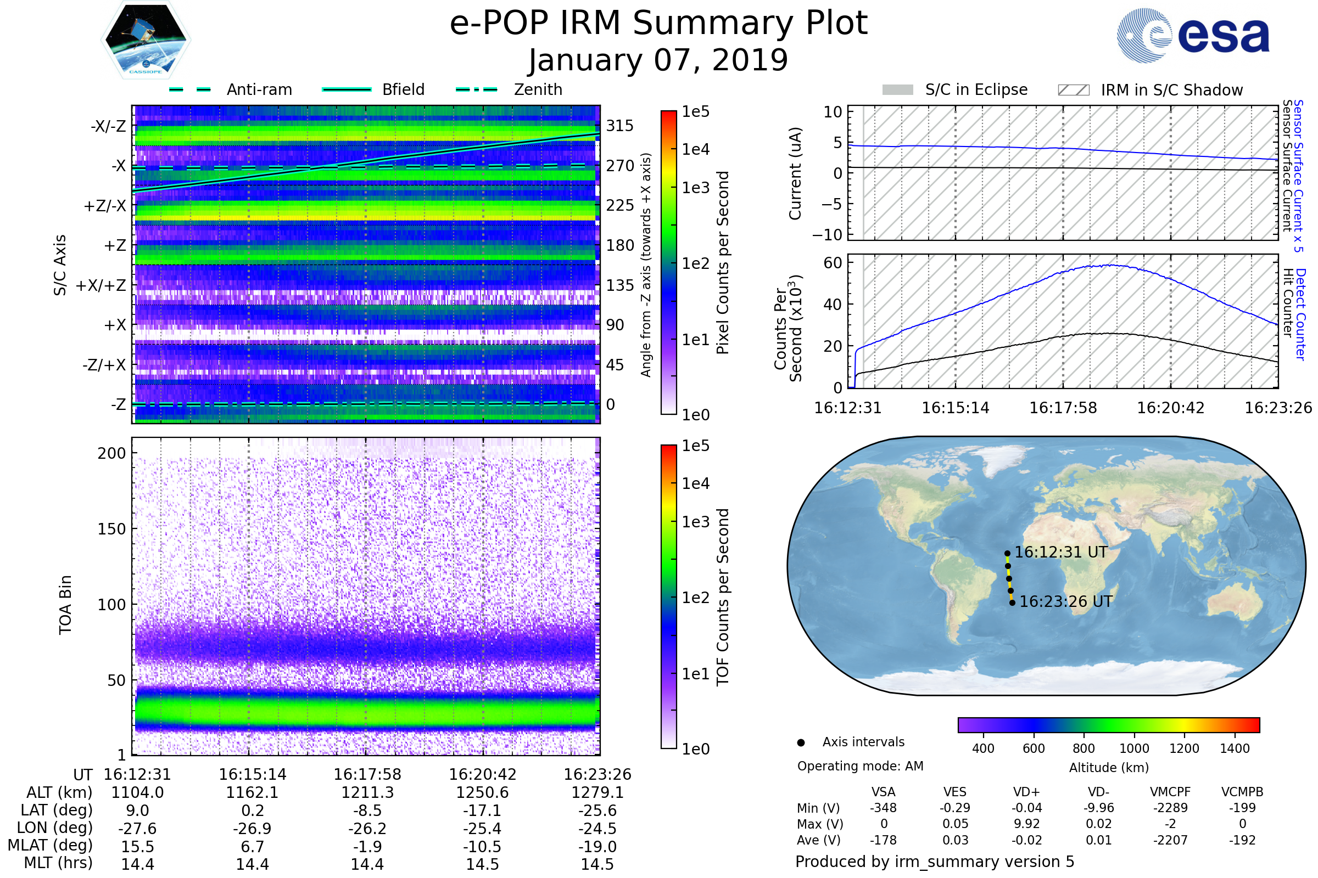Click the MLT (hrs) row label
The image size is (1318, 878).
click(x=58, y=863)
